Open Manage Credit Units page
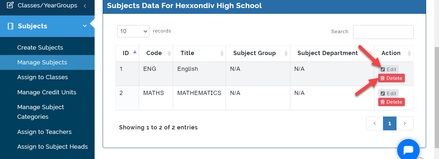This screenshot has height=159, width=439. point(47,92)
